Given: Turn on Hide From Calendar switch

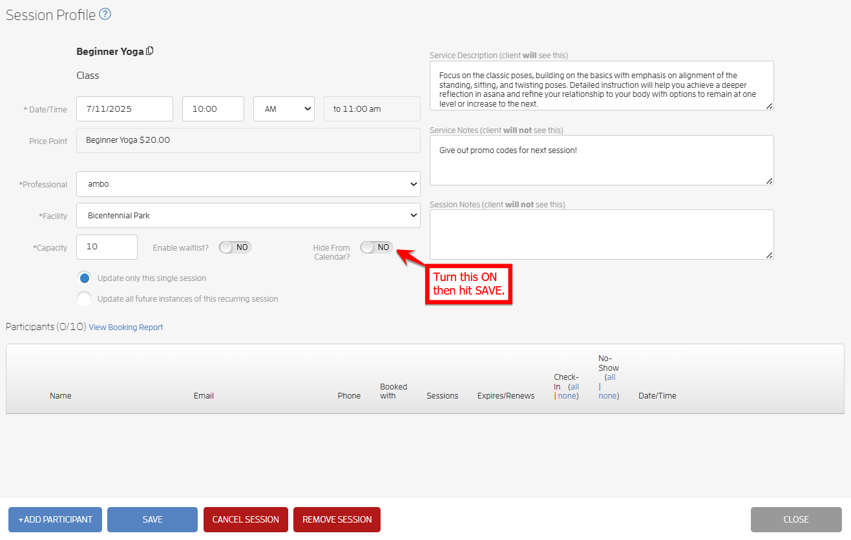Looking at the screenshot, I should click(377, 247).
